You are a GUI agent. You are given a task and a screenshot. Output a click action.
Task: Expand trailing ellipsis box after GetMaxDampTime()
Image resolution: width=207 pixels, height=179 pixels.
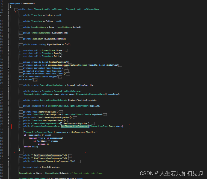tap(70, 62)
